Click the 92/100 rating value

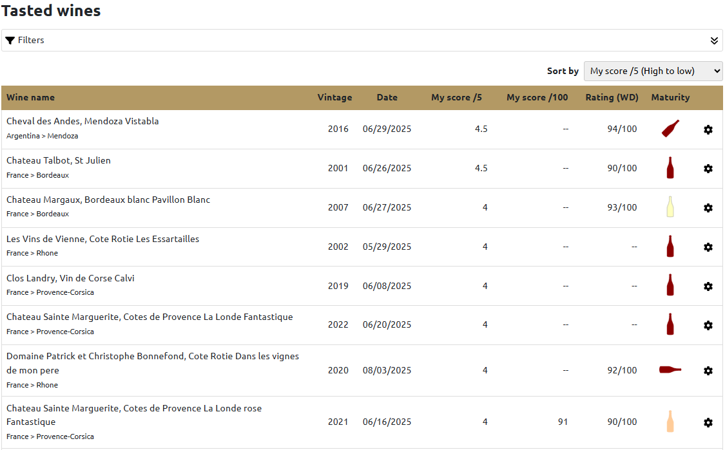tap(622, 370)
